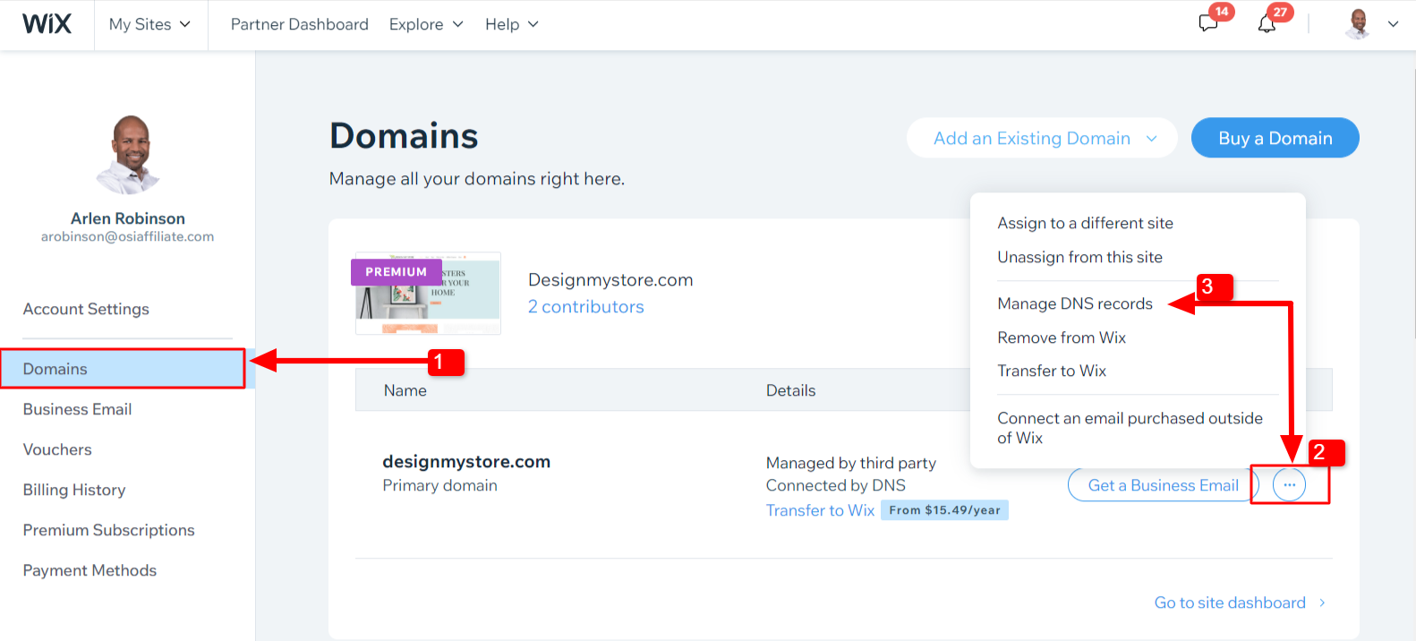This screenshot has width=1416, height=641.
Task: Click the 2 contributors link
Action: (585, 307)
